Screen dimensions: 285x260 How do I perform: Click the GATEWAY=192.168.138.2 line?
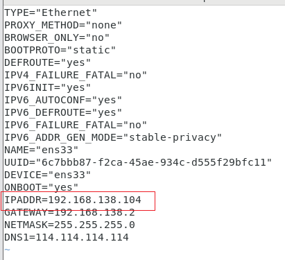click(x=69, y=212)
